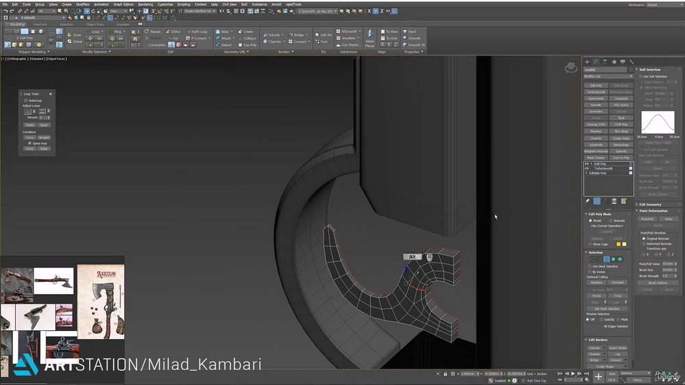Switch to the Object Paint ribbon tab
The height and width of the screenshot is (385, 685).
(95, 25)
